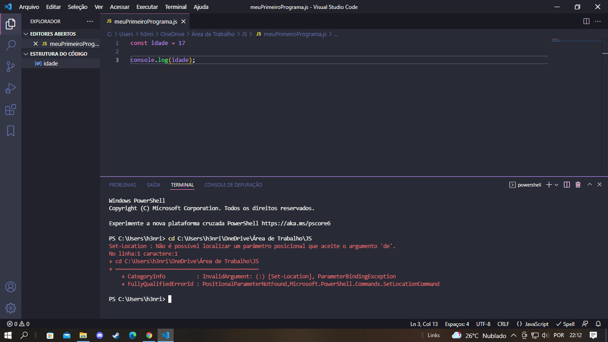Split the terminal panel
Viewport: 608px width, 342px height.
tap(567, 184)
